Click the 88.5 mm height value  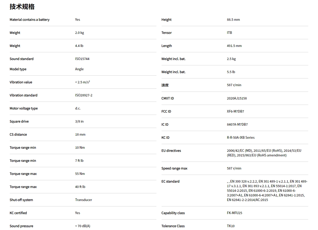coord(233,20)
